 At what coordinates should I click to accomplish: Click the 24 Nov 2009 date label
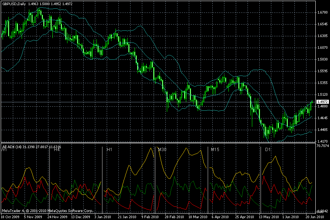[x=58, y=217]
